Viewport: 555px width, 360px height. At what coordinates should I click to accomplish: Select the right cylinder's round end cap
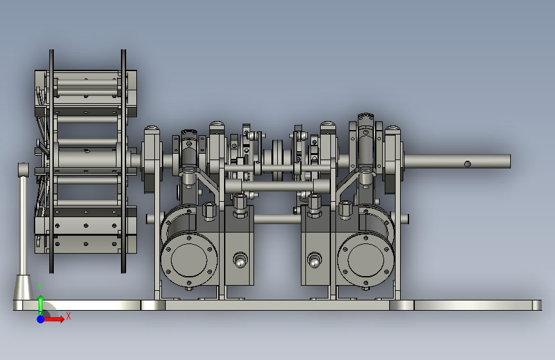coord(366,259)
